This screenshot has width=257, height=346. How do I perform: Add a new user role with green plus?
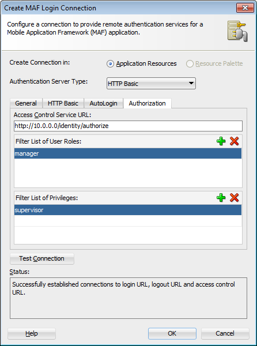[221, 141]
